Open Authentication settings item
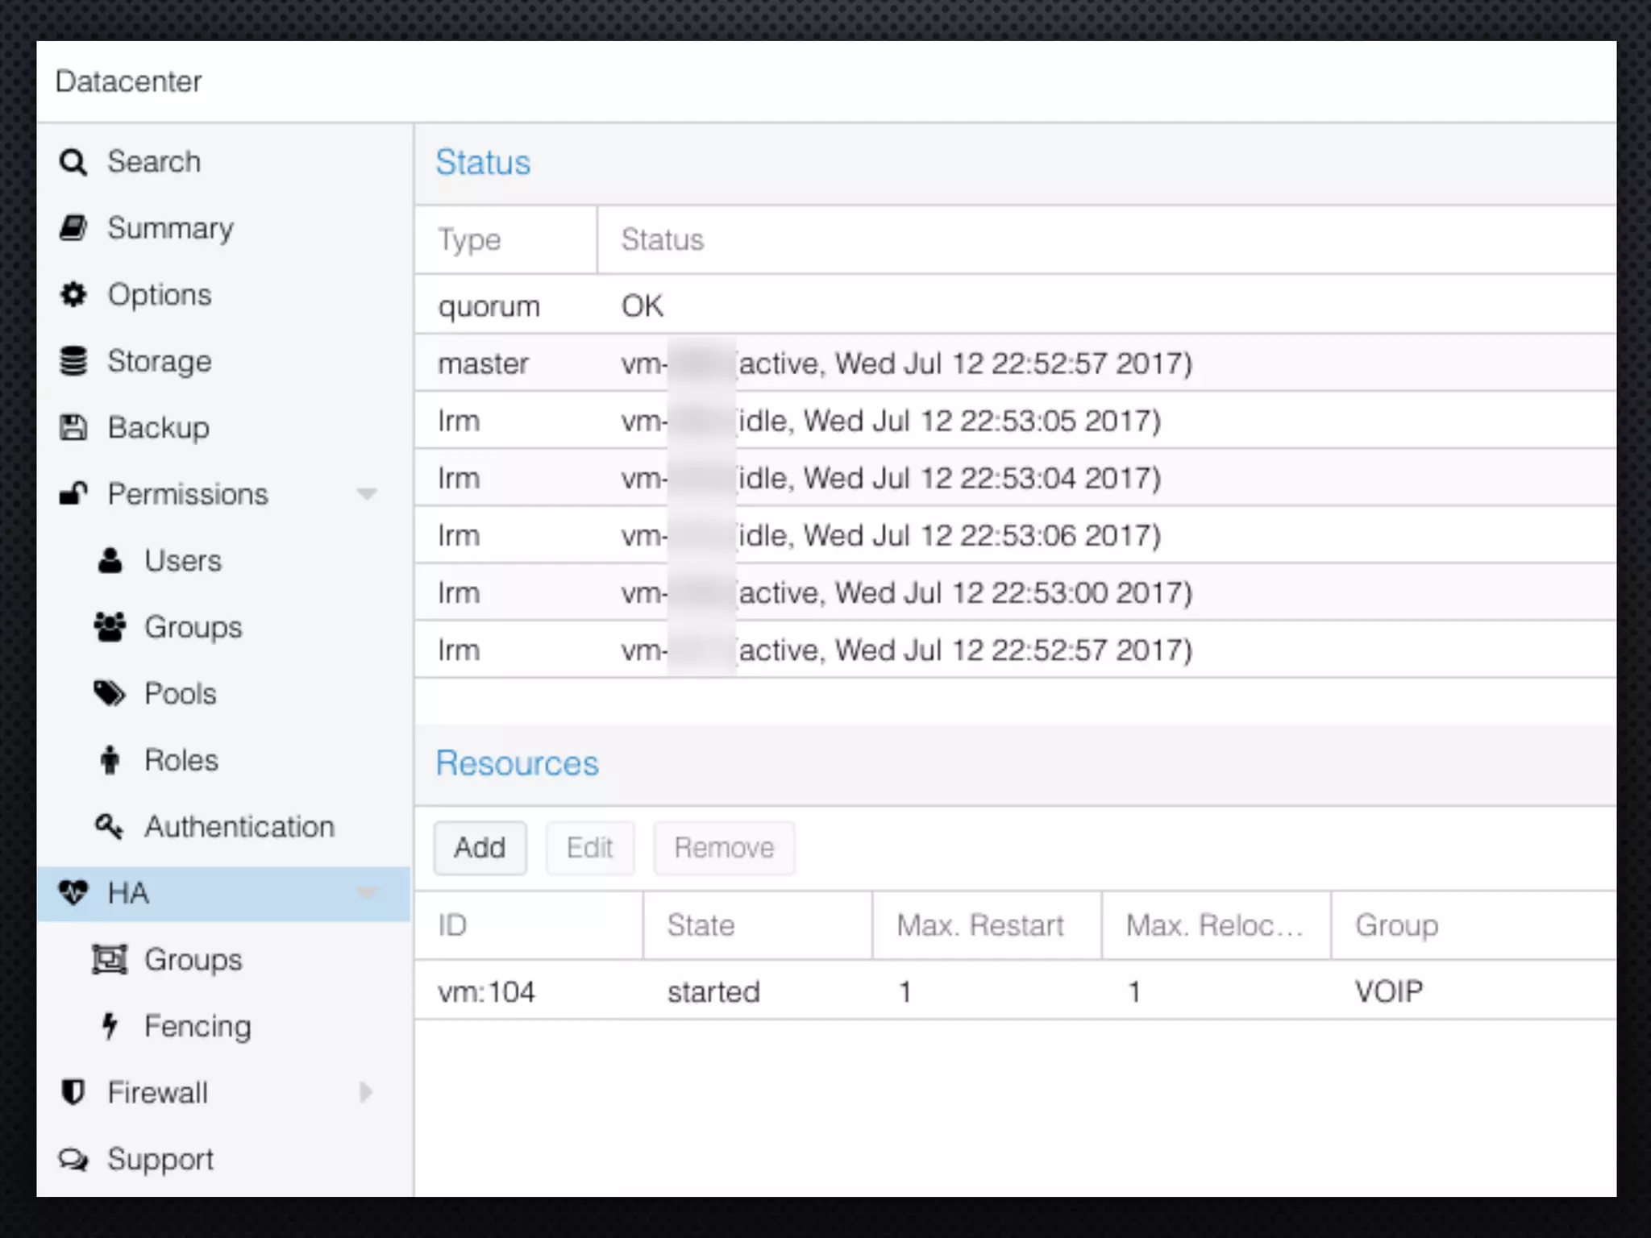1651x1238 pixels. (x=239, y=827)
